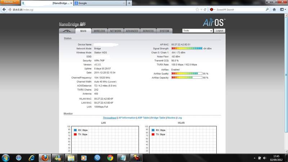Screen dimensions: 288x162
Task: Click the SweetIM Search field
Action: [240, 10]
